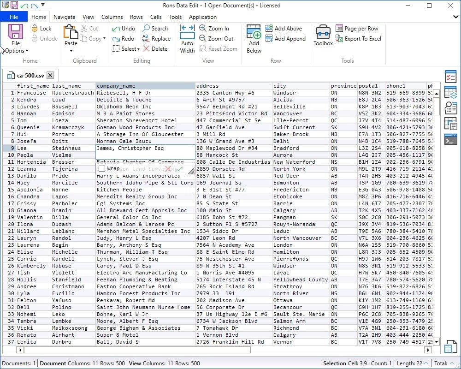This screenshot has width=461, height=369.
Task: Open the cell text viewer icon in sidebar
Action: tap(450, 123)
